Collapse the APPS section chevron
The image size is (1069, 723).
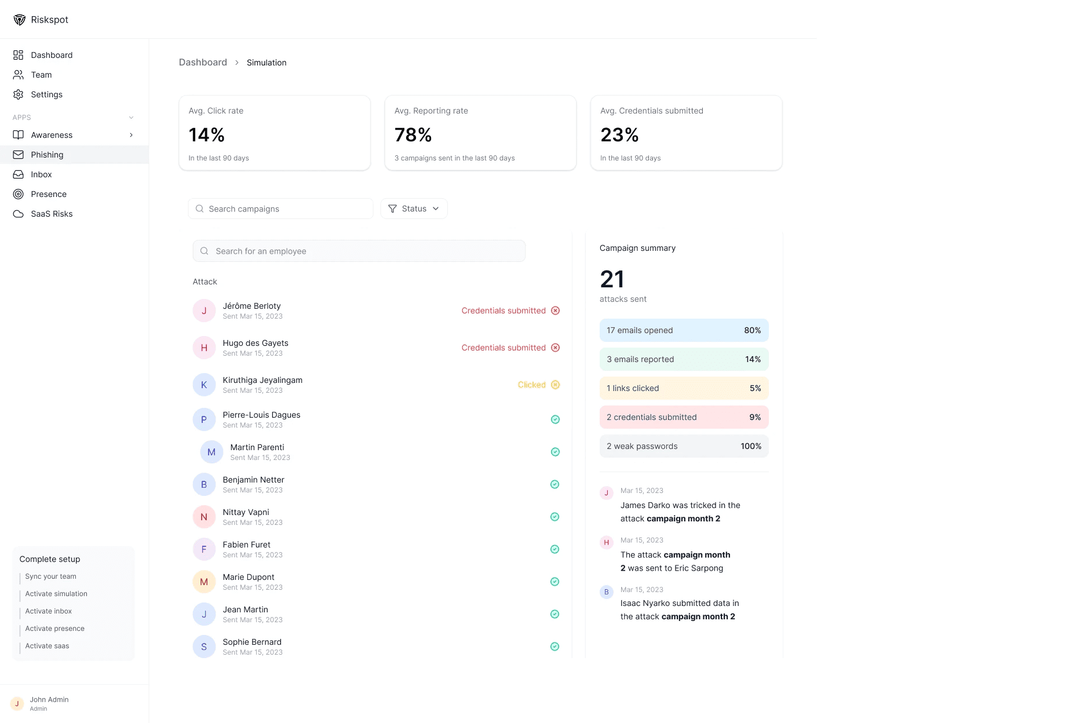(x=132, y=117)
